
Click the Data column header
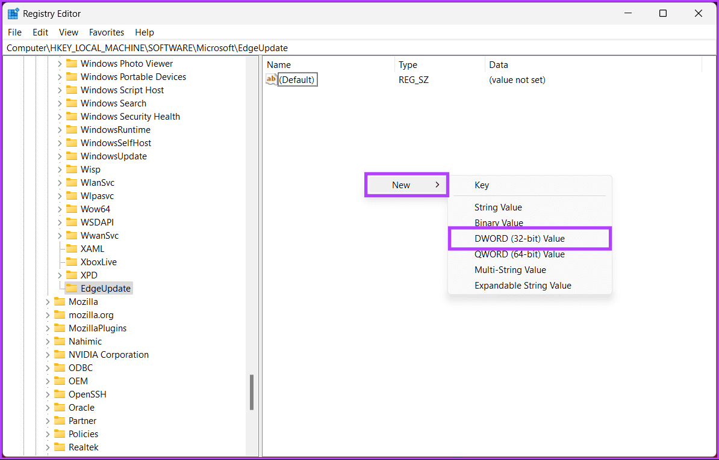pos(593,65)
